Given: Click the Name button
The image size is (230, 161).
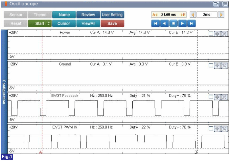Looking at the screenshot, I should [x=64, y=15].
